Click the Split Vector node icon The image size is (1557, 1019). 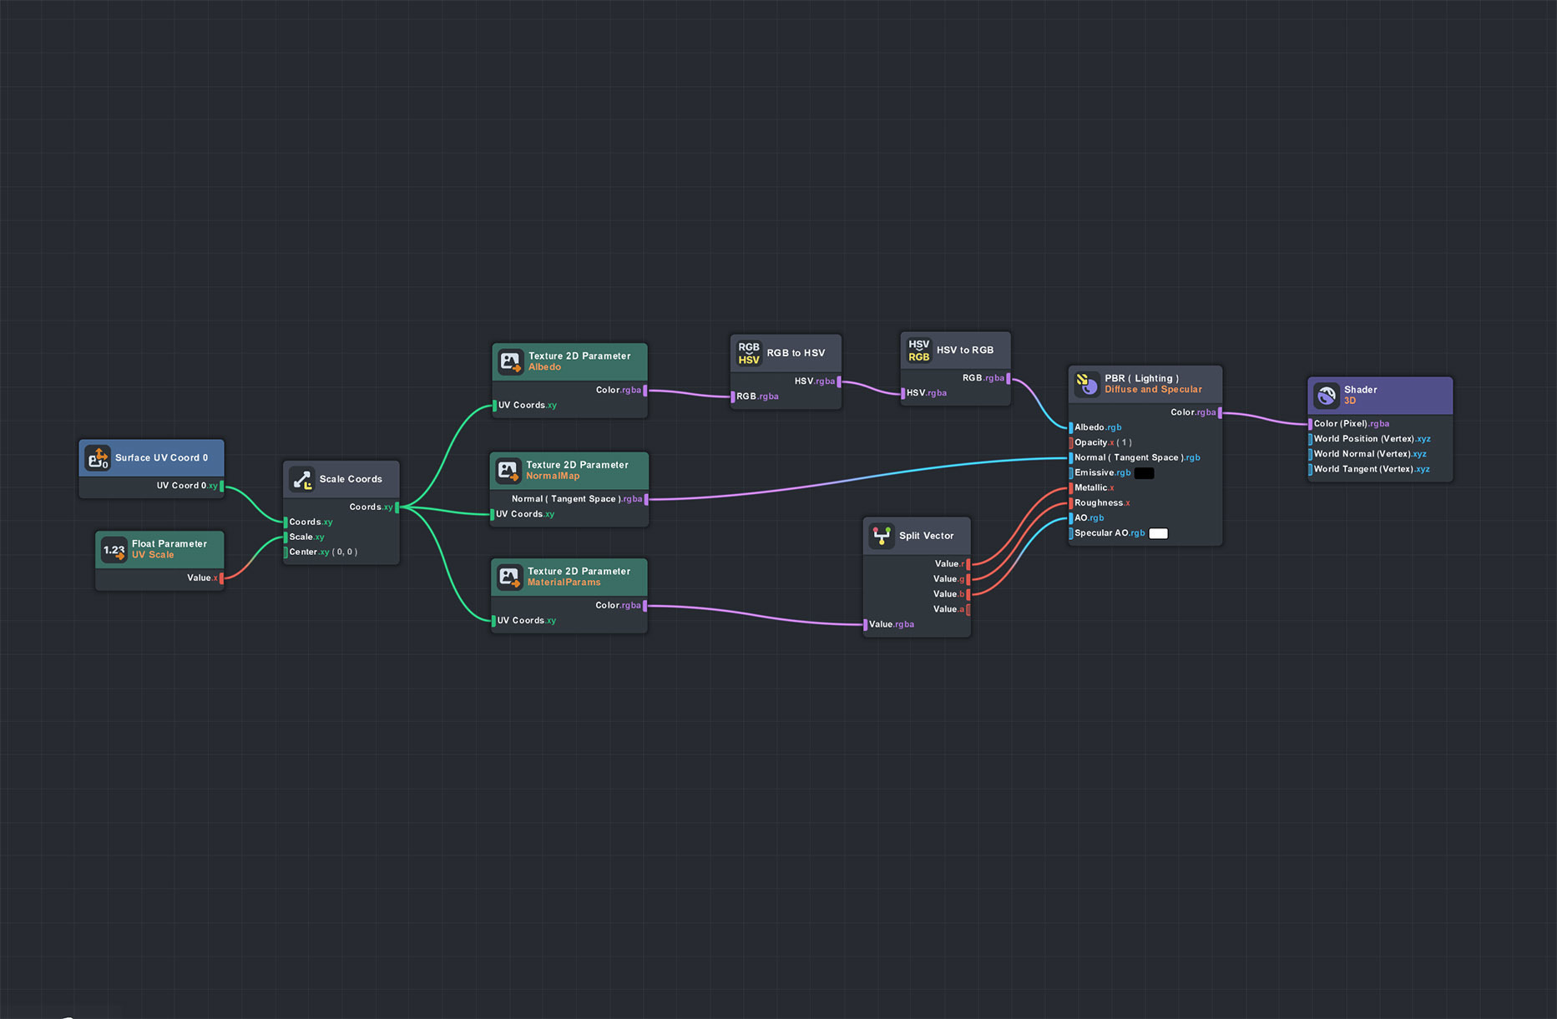coord(881,536)
